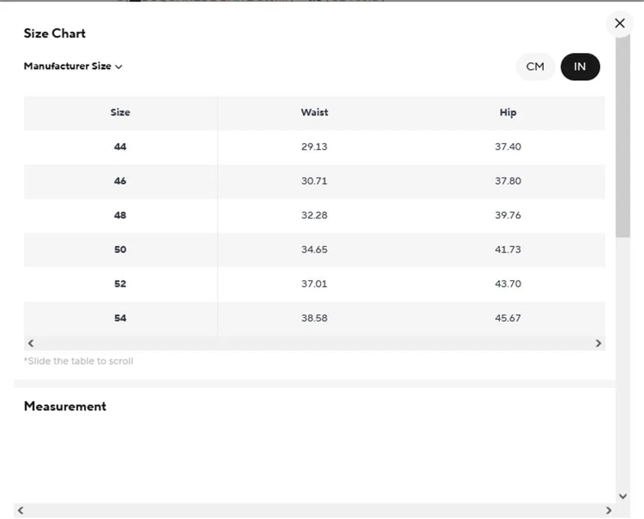Click the size 52 row label
This screenshot has height=519, width=644.
(x=120, y=284)
